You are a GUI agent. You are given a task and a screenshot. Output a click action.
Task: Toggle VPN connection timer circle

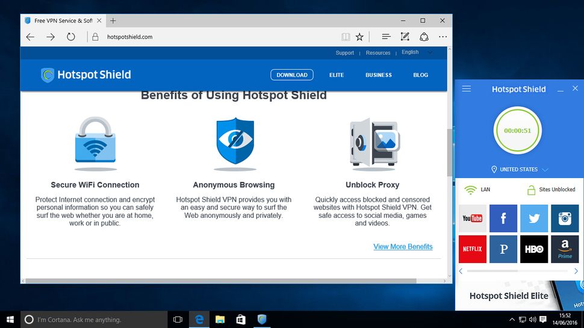tap(517, 131)
